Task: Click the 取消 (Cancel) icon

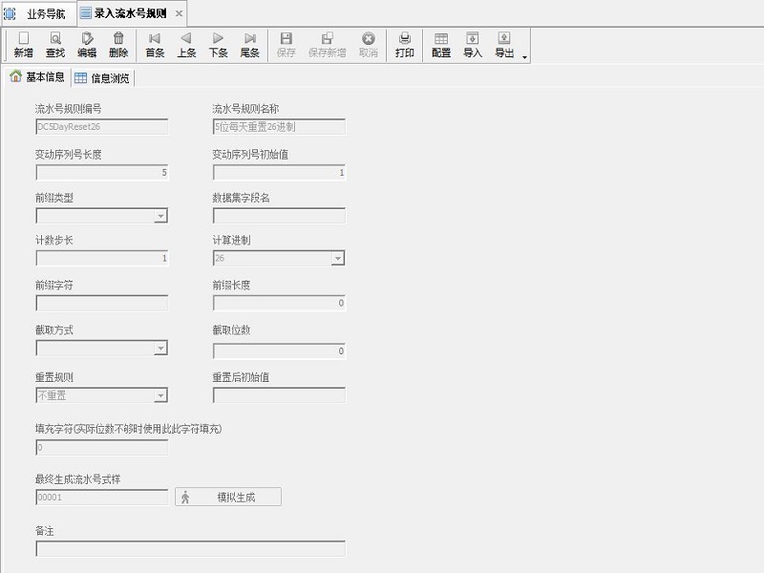Action: 369,45
